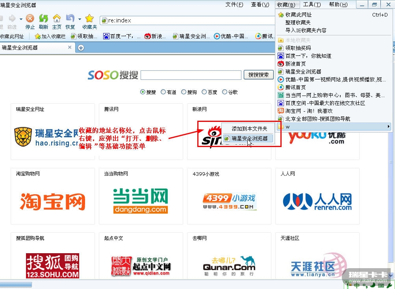Open the 淘宝网 thumbnail
The image size is (395, 289).
tap(53, 196)
